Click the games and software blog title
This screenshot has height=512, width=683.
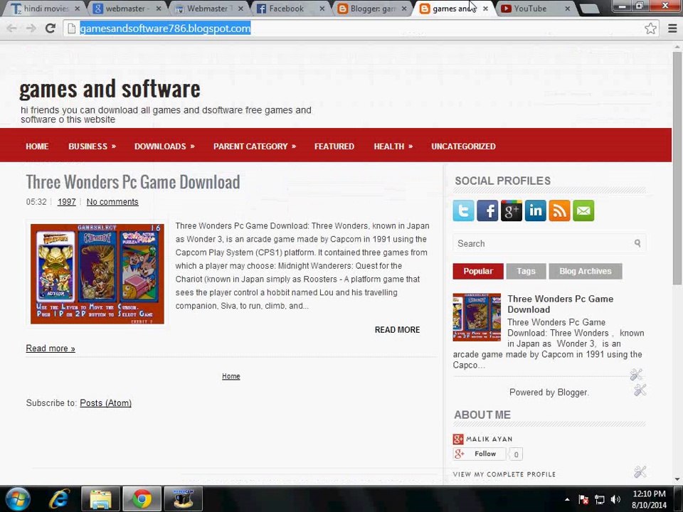point(110,89)
